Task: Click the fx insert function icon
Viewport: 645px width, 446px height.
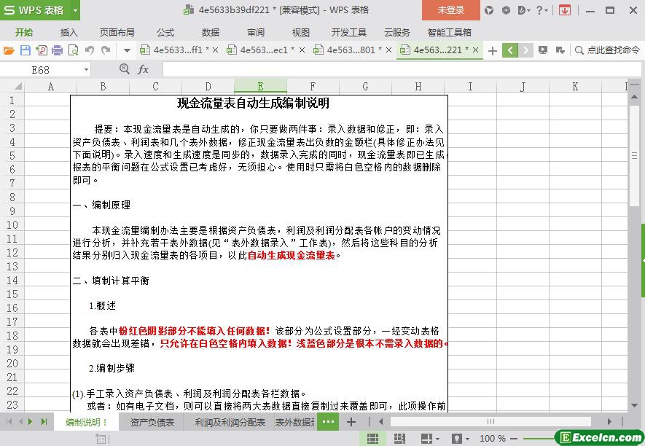Action: tap(144, 69)
